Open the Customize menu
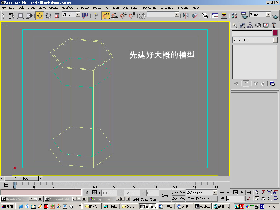The image size is (280, 210). 167,8
